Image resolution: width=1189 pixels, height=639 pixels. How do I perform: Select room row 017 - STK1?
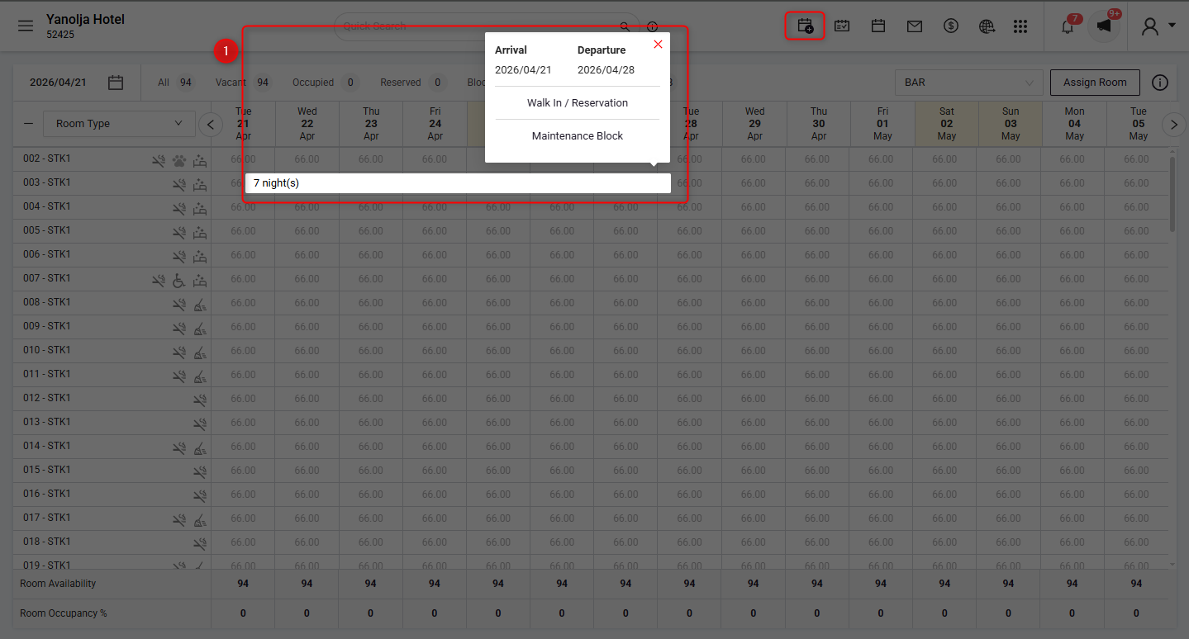coord(47,518)
